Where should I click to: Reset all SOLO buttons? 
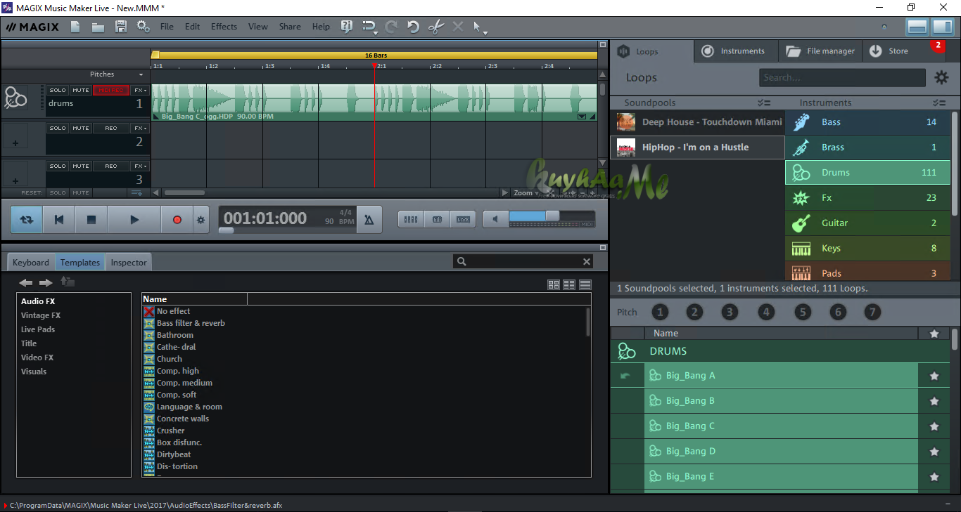pos(58,192)
